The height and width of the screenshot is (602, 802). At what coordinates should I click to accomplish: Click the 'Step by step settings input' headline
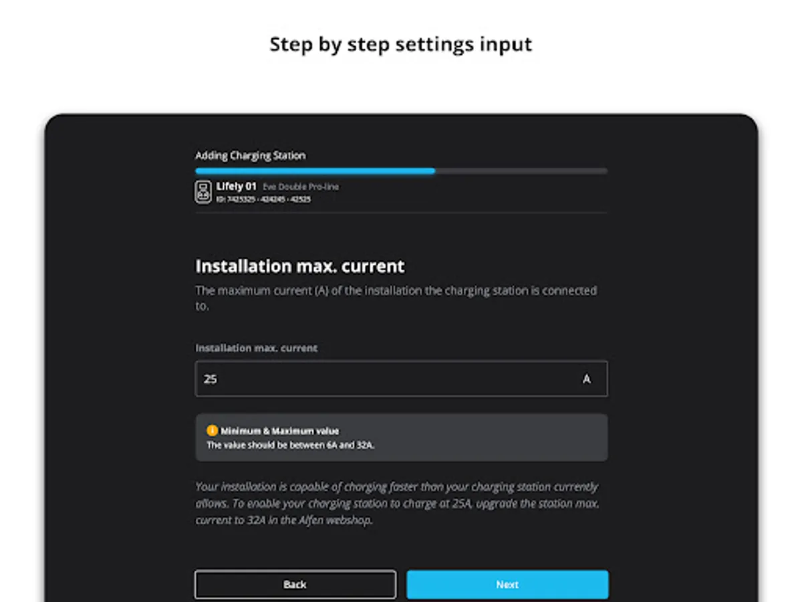(x=401, y=44)
